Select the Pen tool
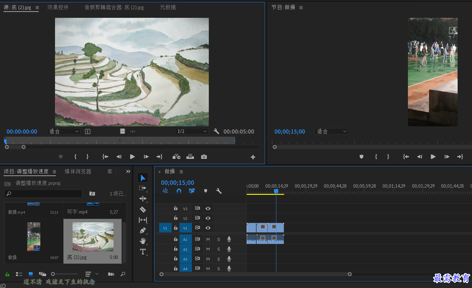 click(x=143, y=230)
